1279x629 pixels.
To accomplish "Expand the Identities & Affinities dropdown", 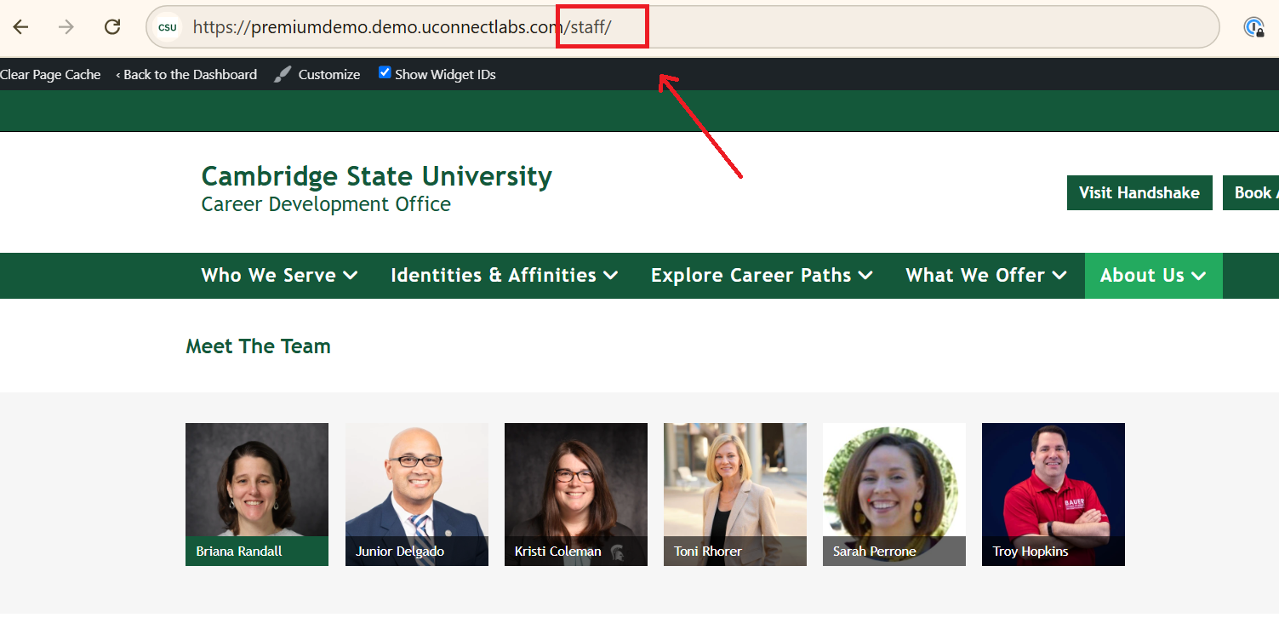I will pos(503,276).
